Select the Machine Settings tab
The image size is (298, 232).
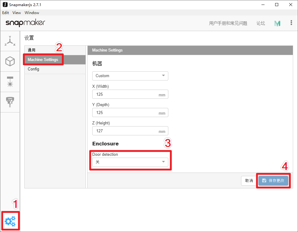[55, 59]
